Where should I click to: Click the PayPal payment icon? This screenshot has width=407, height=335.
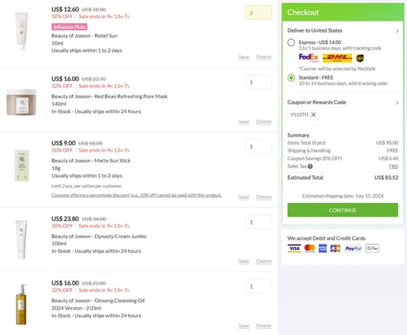[x=353, y=248]
